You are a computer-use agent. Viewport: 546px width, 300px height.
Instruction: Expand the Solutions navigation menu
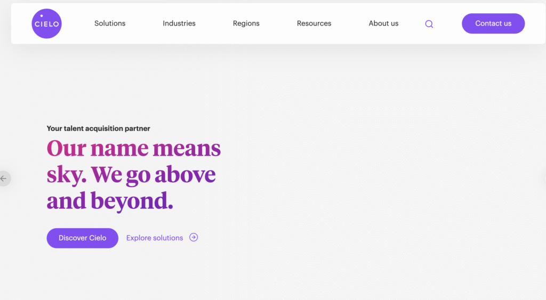(x=110, y=23)
